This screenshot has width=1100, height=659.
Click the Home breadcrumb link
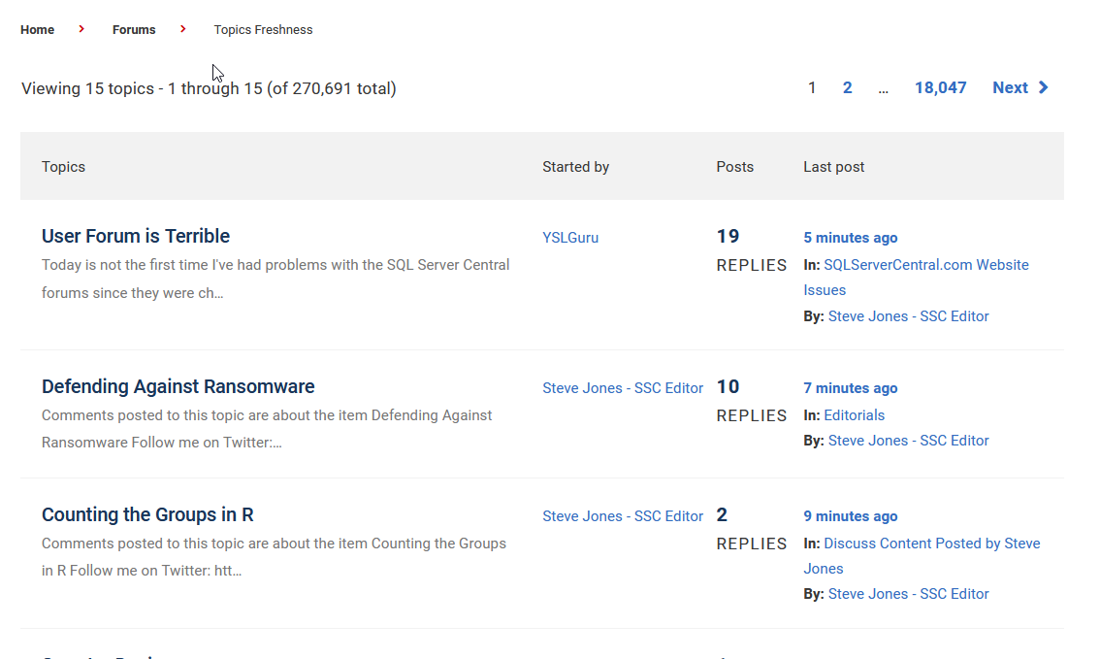coord(38,30)
